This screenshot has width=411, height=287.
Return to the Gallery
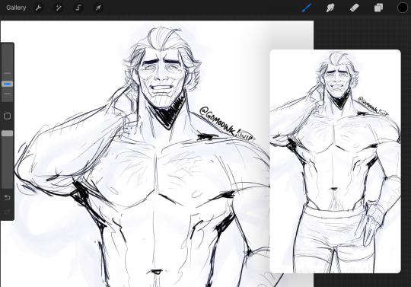coord(16,8)
